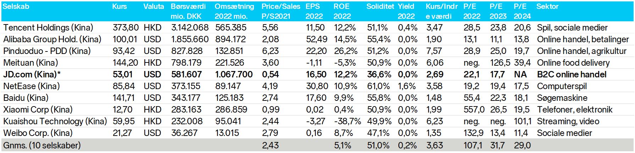Click the Omsætning 2022 mio. header
The height and width of the screenshot is (153, 635).
(x=234, y=11)
